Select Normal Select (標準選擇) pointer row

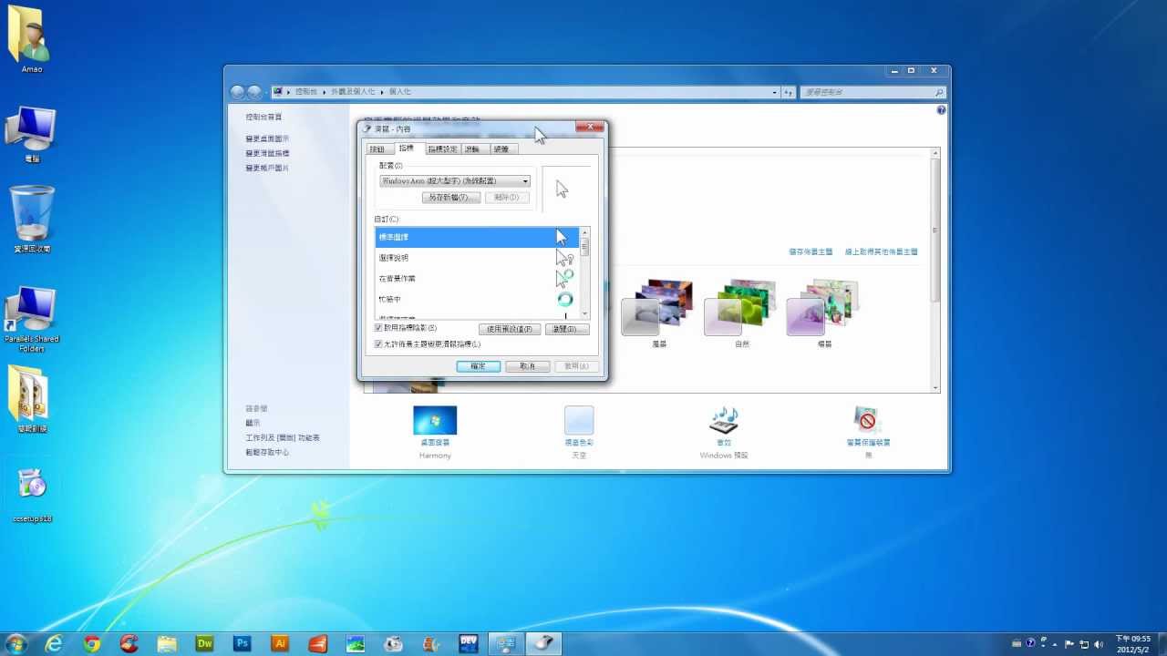pyautogui.click(x=477, y=237)
